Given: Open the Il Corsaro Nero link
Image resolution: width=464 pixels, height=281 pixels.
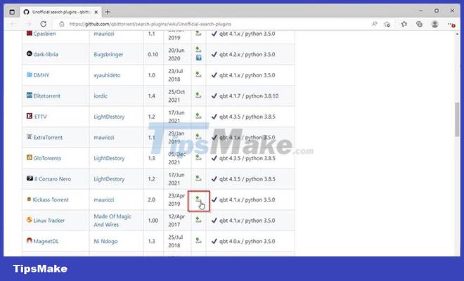Looking at the screenshot, I should (x=53, y=178).
